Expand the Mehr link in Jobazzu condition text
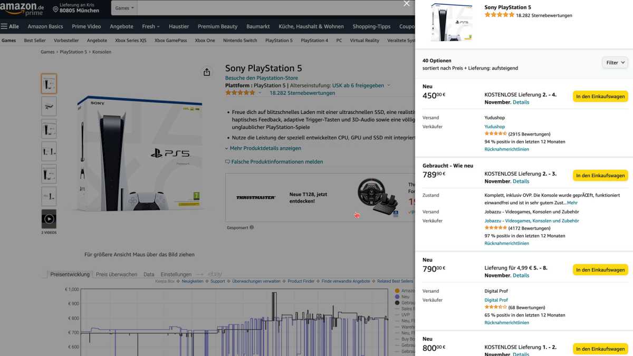Screen dimensions: 633x356 (x=572, y=203)
